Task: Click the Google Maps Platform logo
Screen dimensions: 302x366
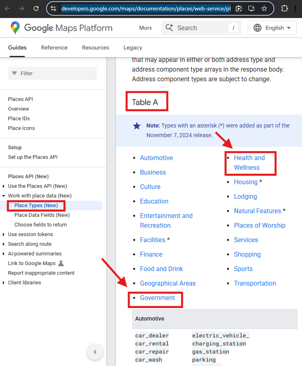Action: [61, 28]
